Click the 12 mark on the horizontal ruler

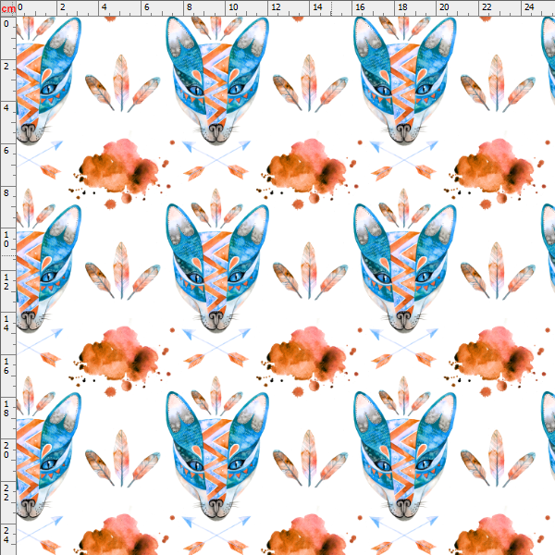276,7
